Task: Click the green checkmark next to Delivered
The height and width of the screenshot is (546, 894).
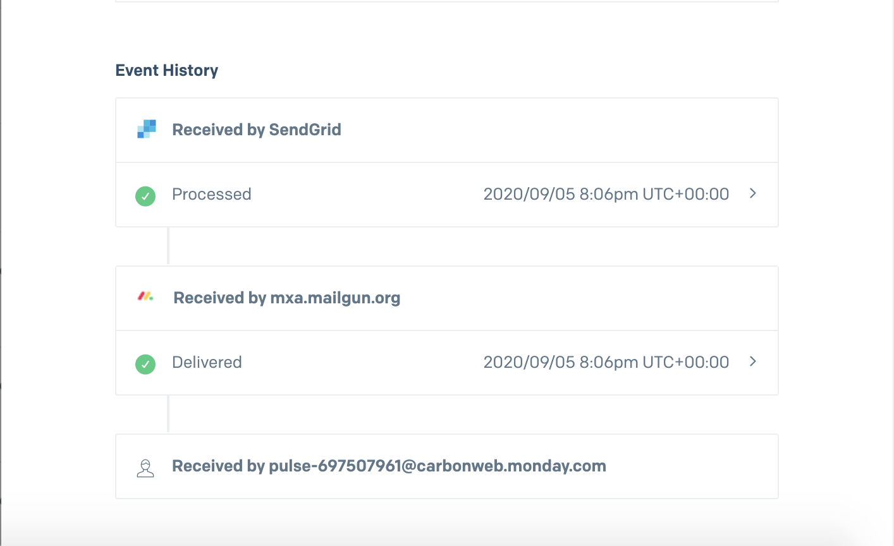Action: tap(145, 364)
